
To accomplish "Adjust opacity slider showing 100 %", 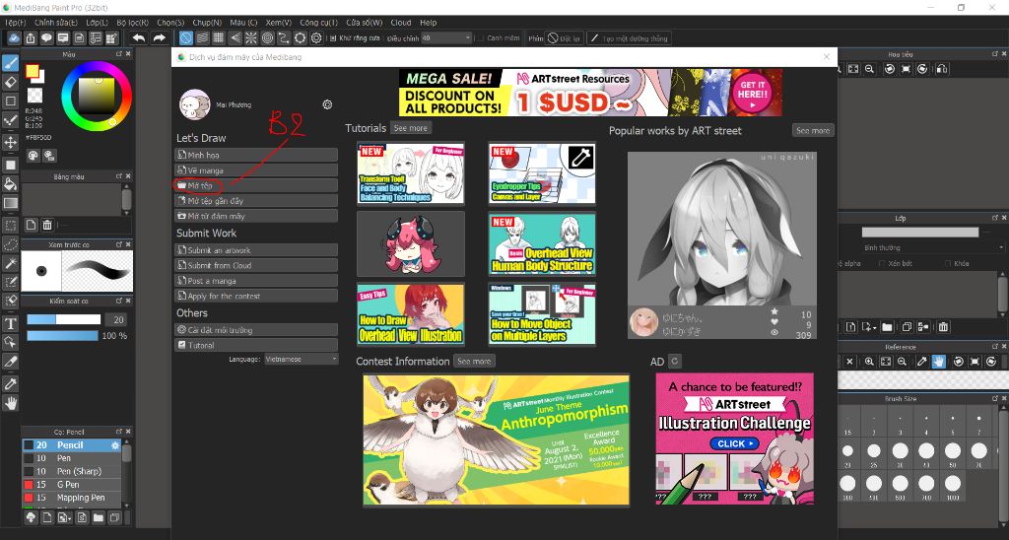I will 62,336.
